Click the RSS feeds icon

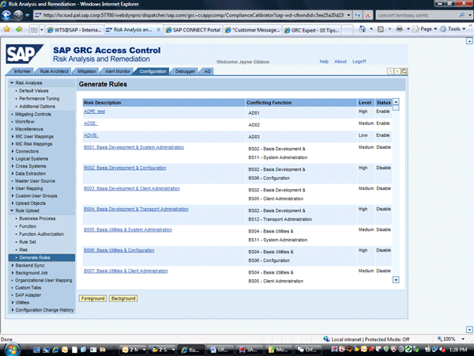[x=381, y=29]
